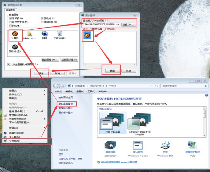Image resolution: width=210 pixels, height=172 pixels.
Task: Click the search magnifier icon in control panel
Action: coord(206,86)
